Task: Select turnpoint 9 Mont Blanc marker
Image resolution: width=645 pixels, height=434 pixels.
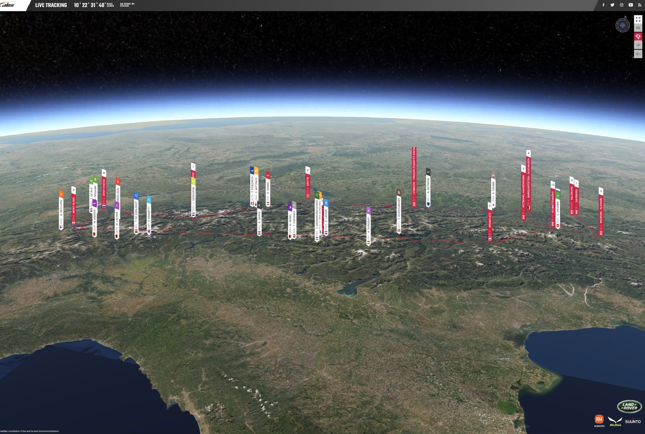Action: tap(74, 206)
